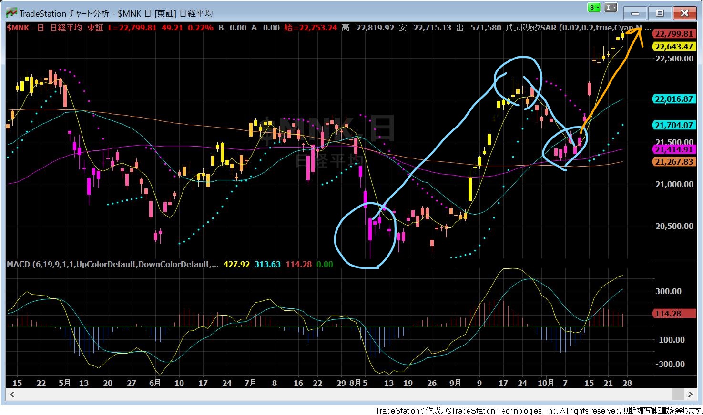The image size is (703, 415).
Task: Click the window title text 'TradeStation チャート分析'
Action: tap(64, 13)
